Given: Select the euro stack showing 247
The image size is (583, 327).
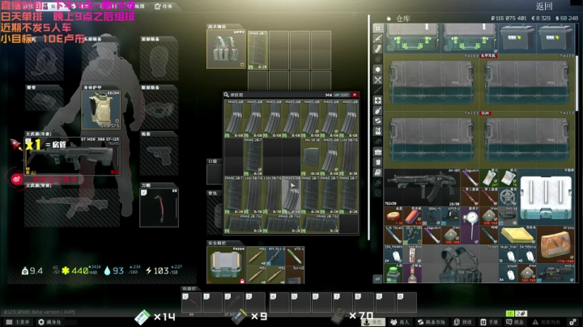Looking at the screenshot, I should tap(489, 178).
